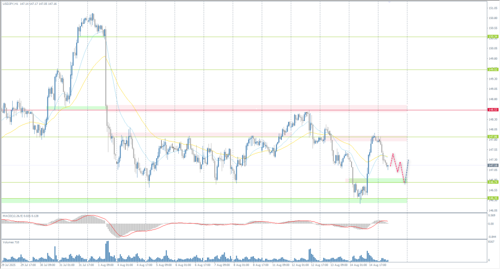Click the 29 Jul 2025 date label
The width and height of the screenshot is (500, 269).
[9, 266]
